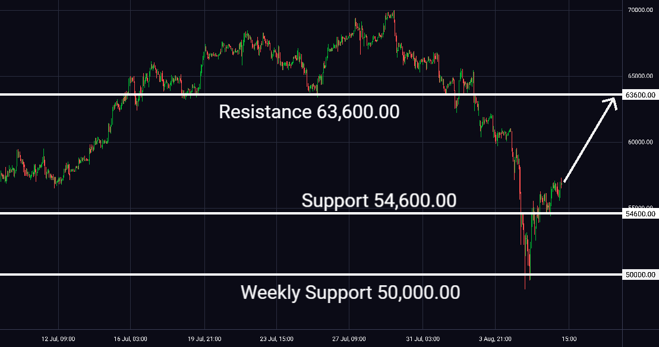Image resolution: width=659 pixels, height=347 pixels.
Task: Click the 70000.00 price scale label
Action: [640, 10]
